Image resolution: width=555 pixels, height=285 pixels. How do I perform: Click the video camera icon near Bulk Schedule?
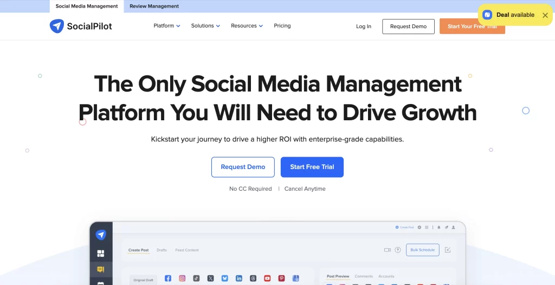[387, 250]
